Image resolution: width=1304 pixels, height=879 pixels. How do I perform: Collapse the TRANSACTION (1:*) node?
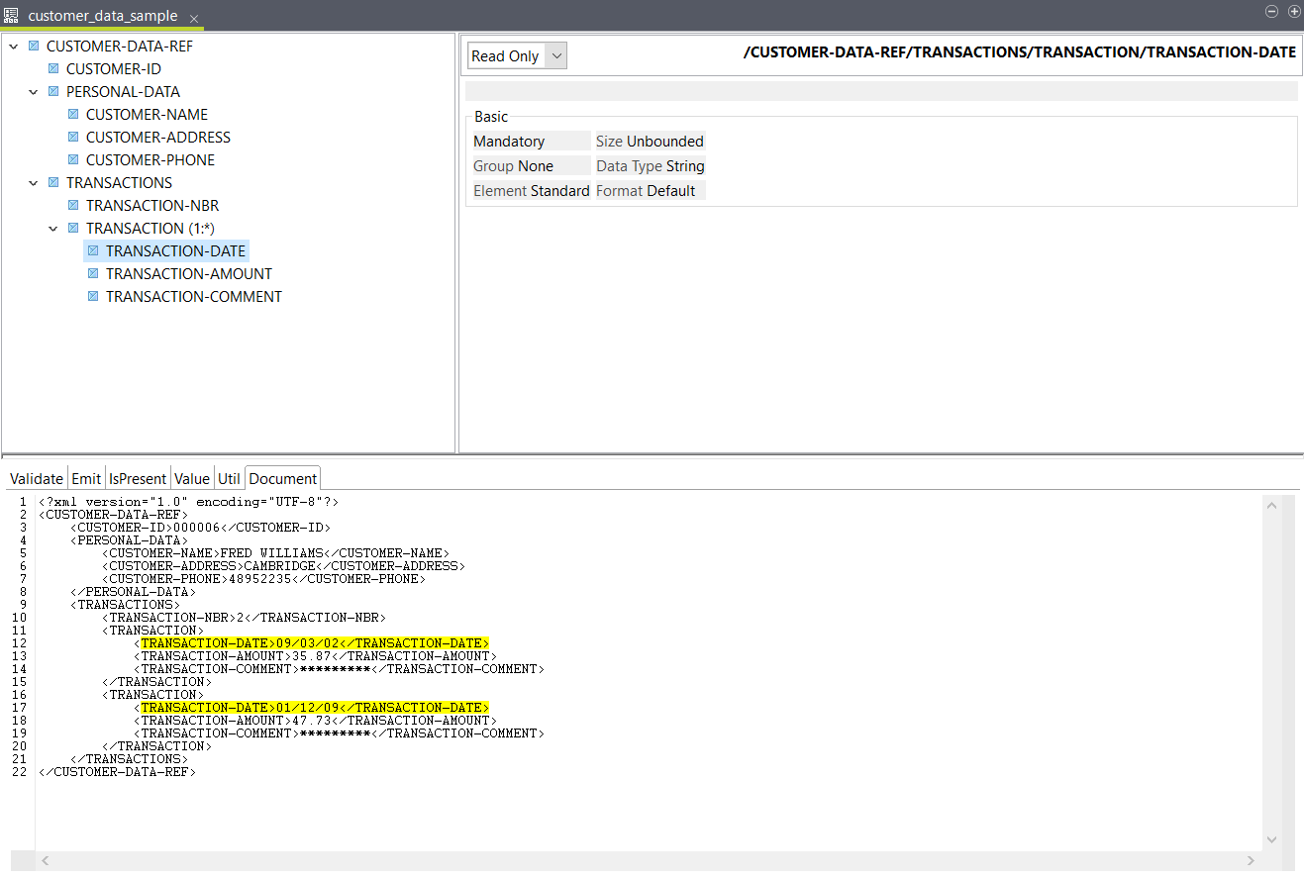(x=53, y=229)
